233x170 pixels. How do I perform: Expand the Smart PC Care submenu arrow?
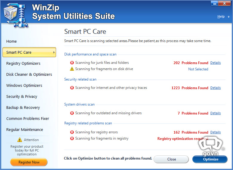pyautogui.click(x=54, y=52)
